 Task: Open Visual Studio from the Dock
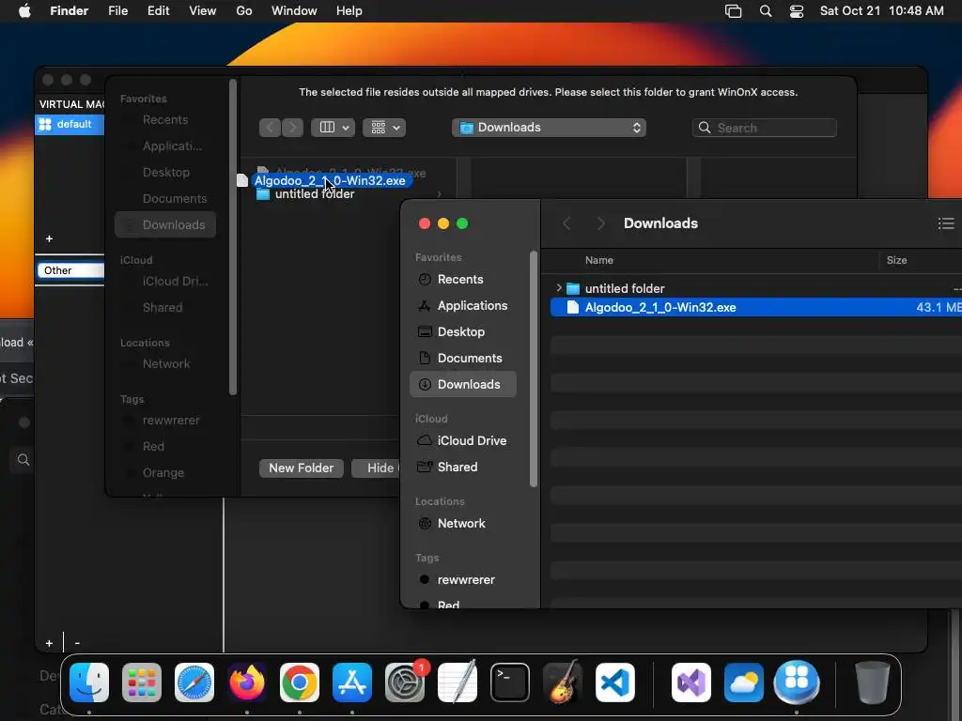pyautogui.click(x=691, y=683)
